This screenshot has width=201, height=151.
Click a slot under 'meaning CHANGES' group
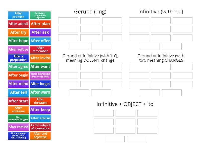point(139,67)
